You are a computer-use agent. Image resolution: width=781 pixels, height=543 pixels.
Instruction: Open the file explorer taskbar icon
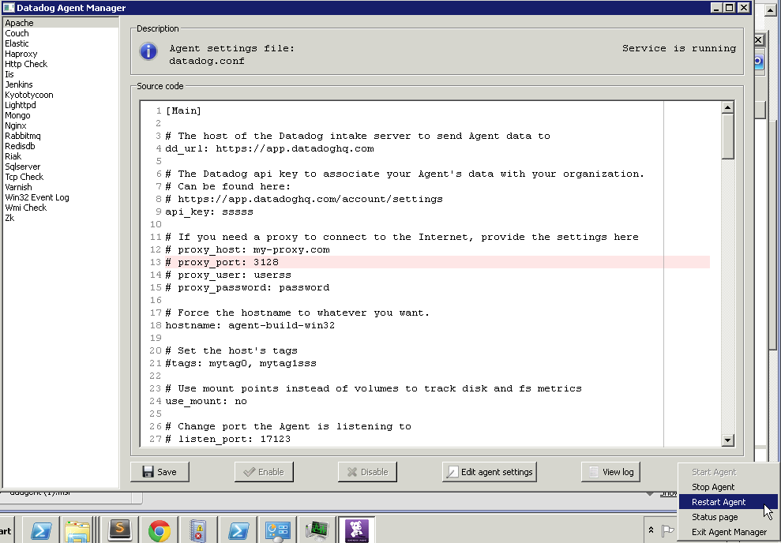77,530
